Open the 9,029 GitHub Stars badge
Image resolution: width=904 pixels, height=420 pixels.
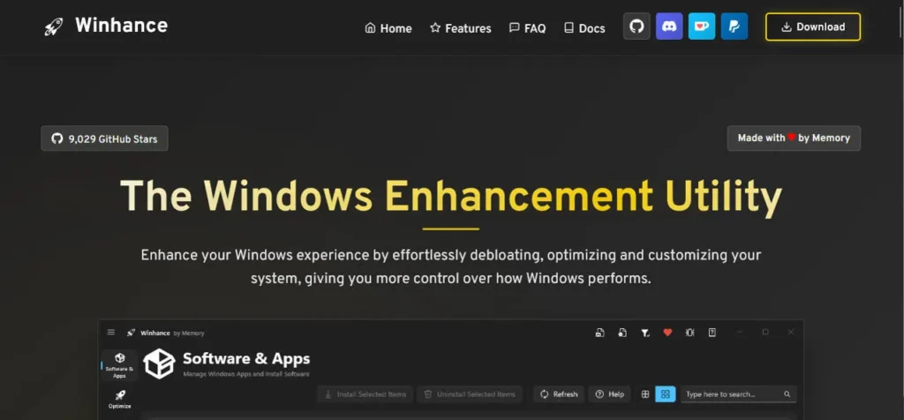tap(104, 139)
